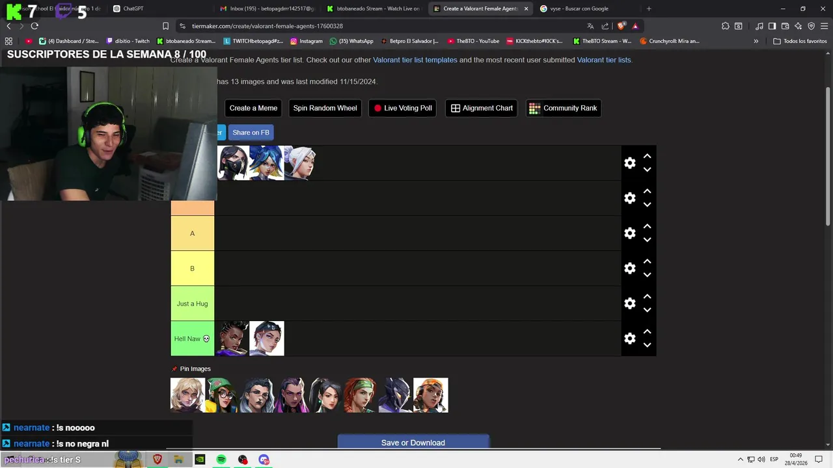Go back with the browser back arrow
The height and width of the screenshot is (468, 833).
pyautogui.click(x=8, y=26)
